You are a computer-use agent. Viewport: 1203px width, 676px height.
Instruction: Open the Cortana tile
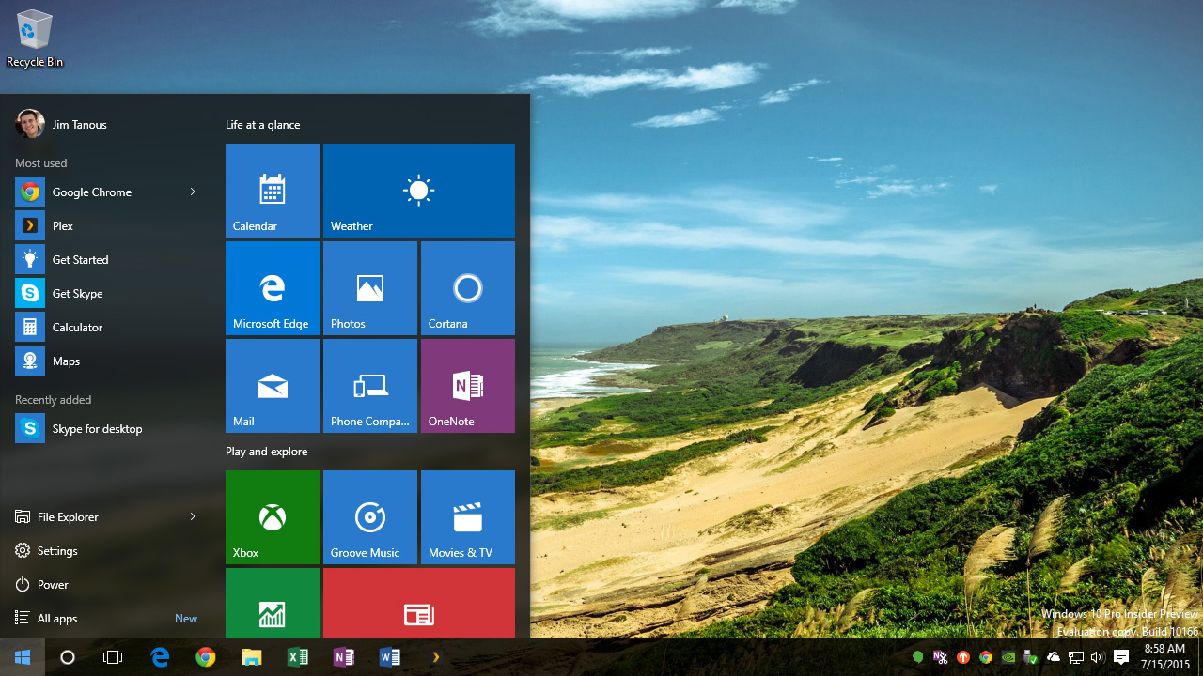pos(467,288)
